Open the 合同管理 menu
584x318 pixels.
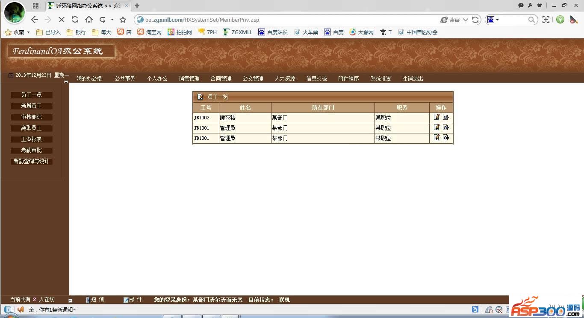tap(221, 78)
